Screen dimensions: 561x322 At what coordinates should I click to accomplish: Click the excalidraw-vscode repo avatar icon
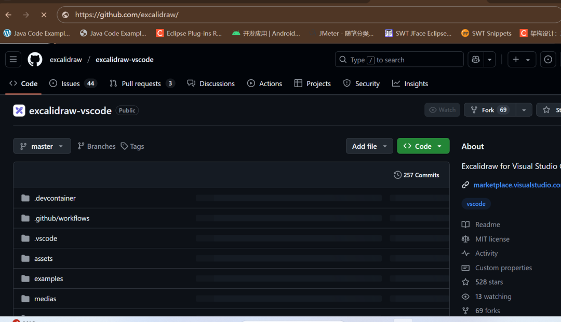point(19,110)
